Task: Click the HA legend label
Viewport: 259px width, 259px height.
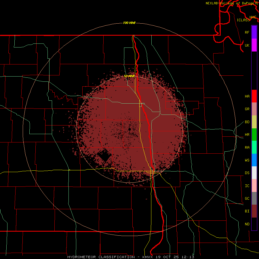Action: 247,96
